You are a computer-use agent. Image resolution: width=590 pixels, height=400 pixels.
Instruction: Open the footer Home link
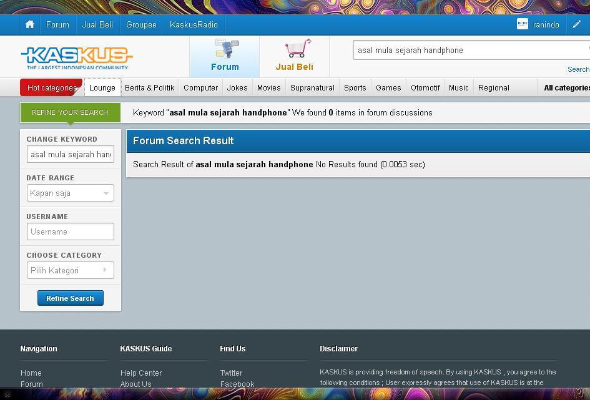coord(31,373)
